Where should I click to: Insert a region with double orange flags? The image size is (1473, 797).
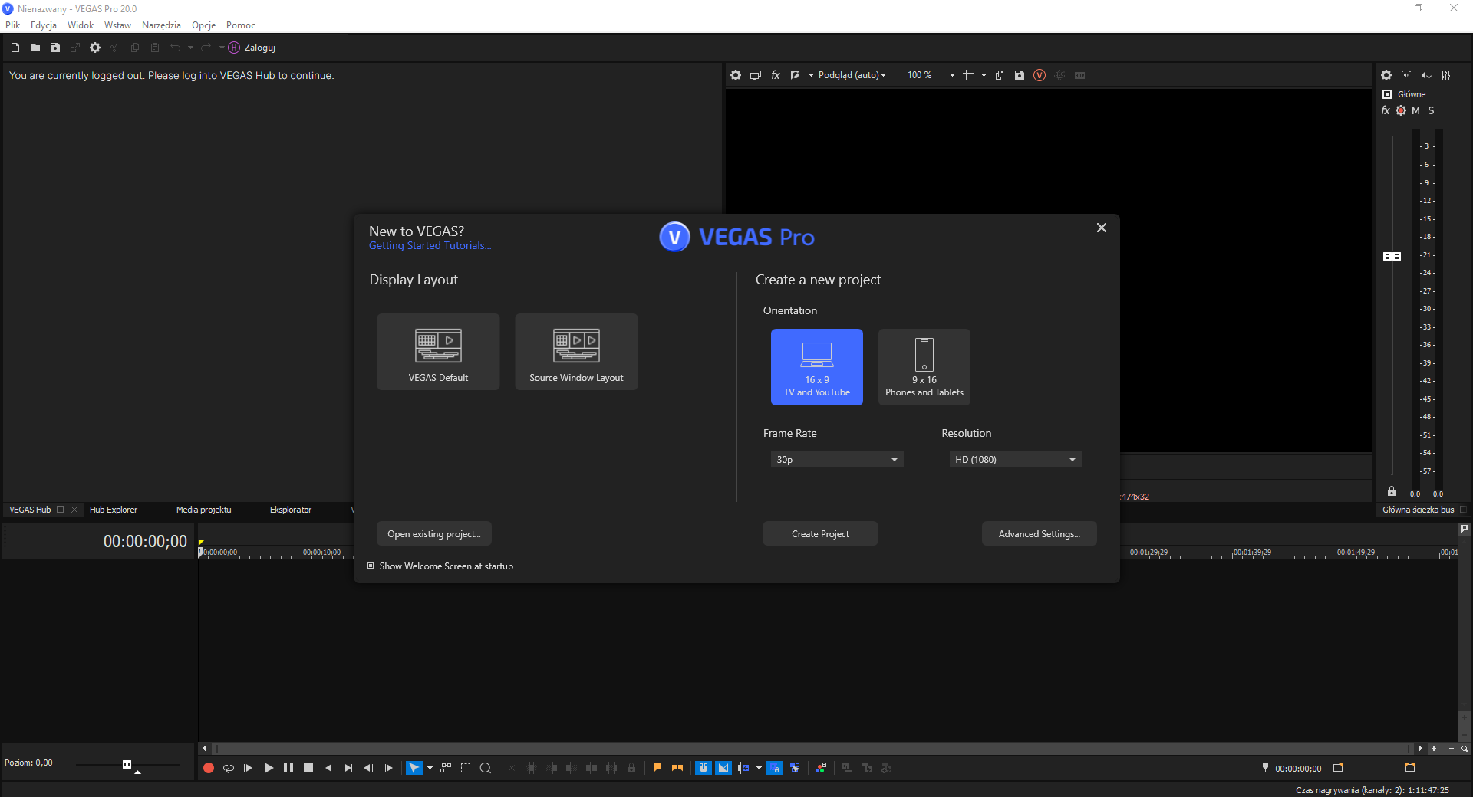[677, 768]
